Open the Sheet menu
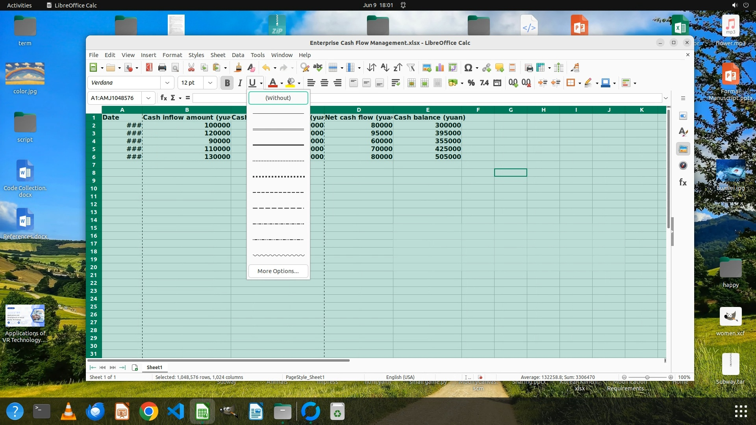 217,55
